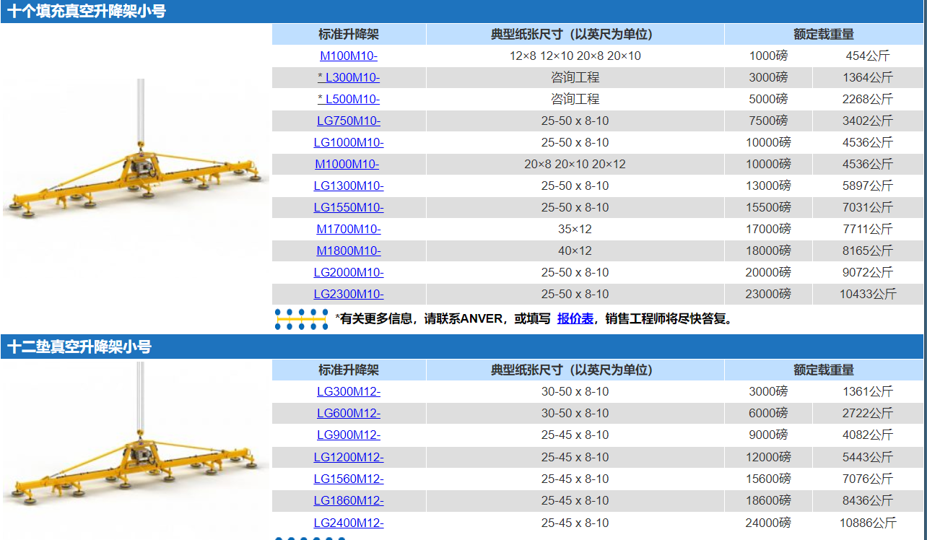Select the 4082公斤 capacity cell

point(868,435)
